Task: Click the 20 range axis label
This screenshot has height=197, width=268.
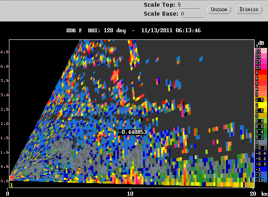Action: coord(253,194)
